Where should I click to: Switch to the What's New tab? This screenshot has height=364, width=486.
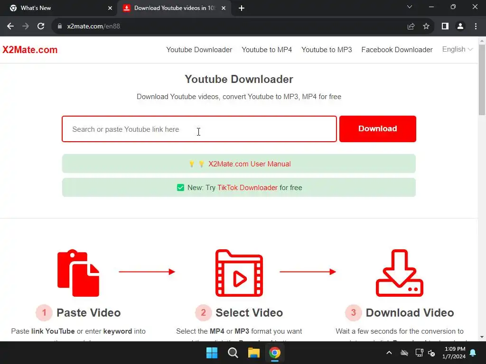pyautogui.click(x=58, y=8)
